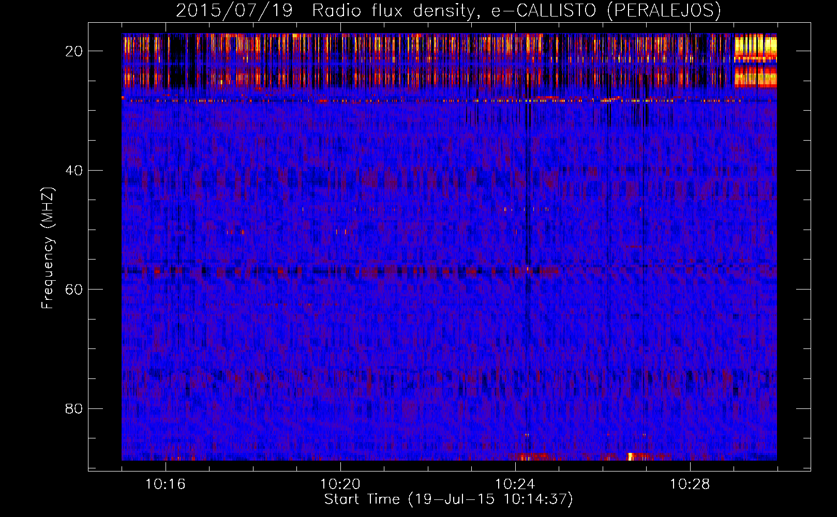Click the '80' frequency tick label
Viewport: 837px width, 517px height.
74,409
